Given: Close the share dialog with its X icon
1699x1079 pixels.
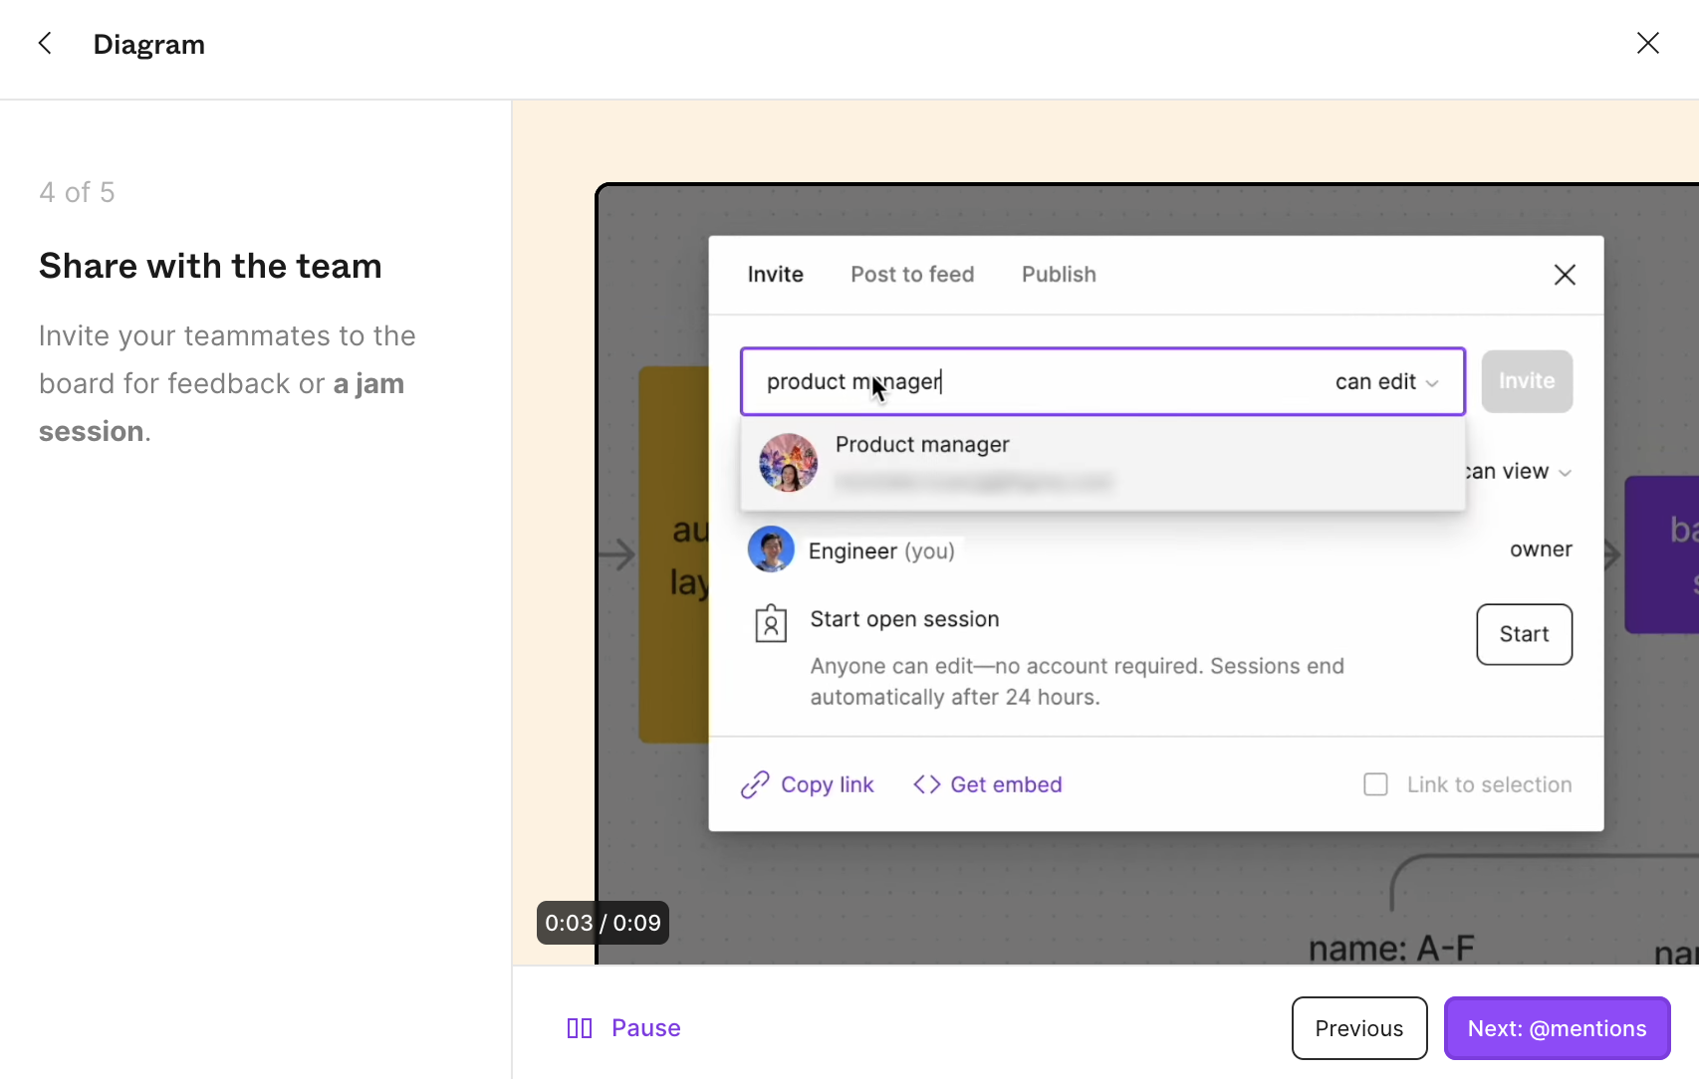Looking at the screenshot, I should (1565, 275).
